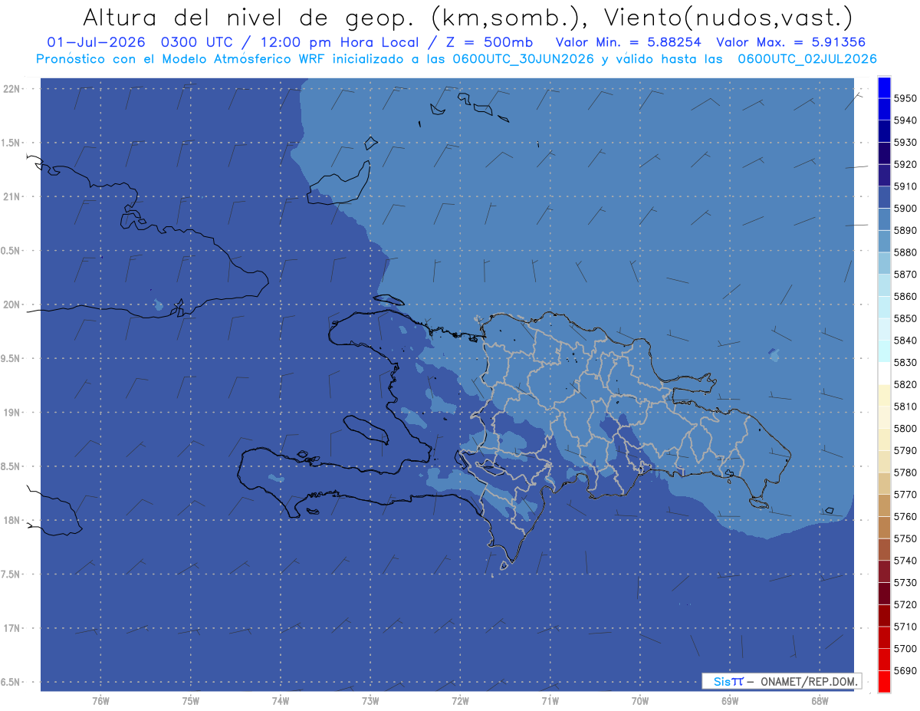This screenshot has height=711, width=920.
Task: Click the '0.5N' latitude label
Action: click(x=11, y=251)
